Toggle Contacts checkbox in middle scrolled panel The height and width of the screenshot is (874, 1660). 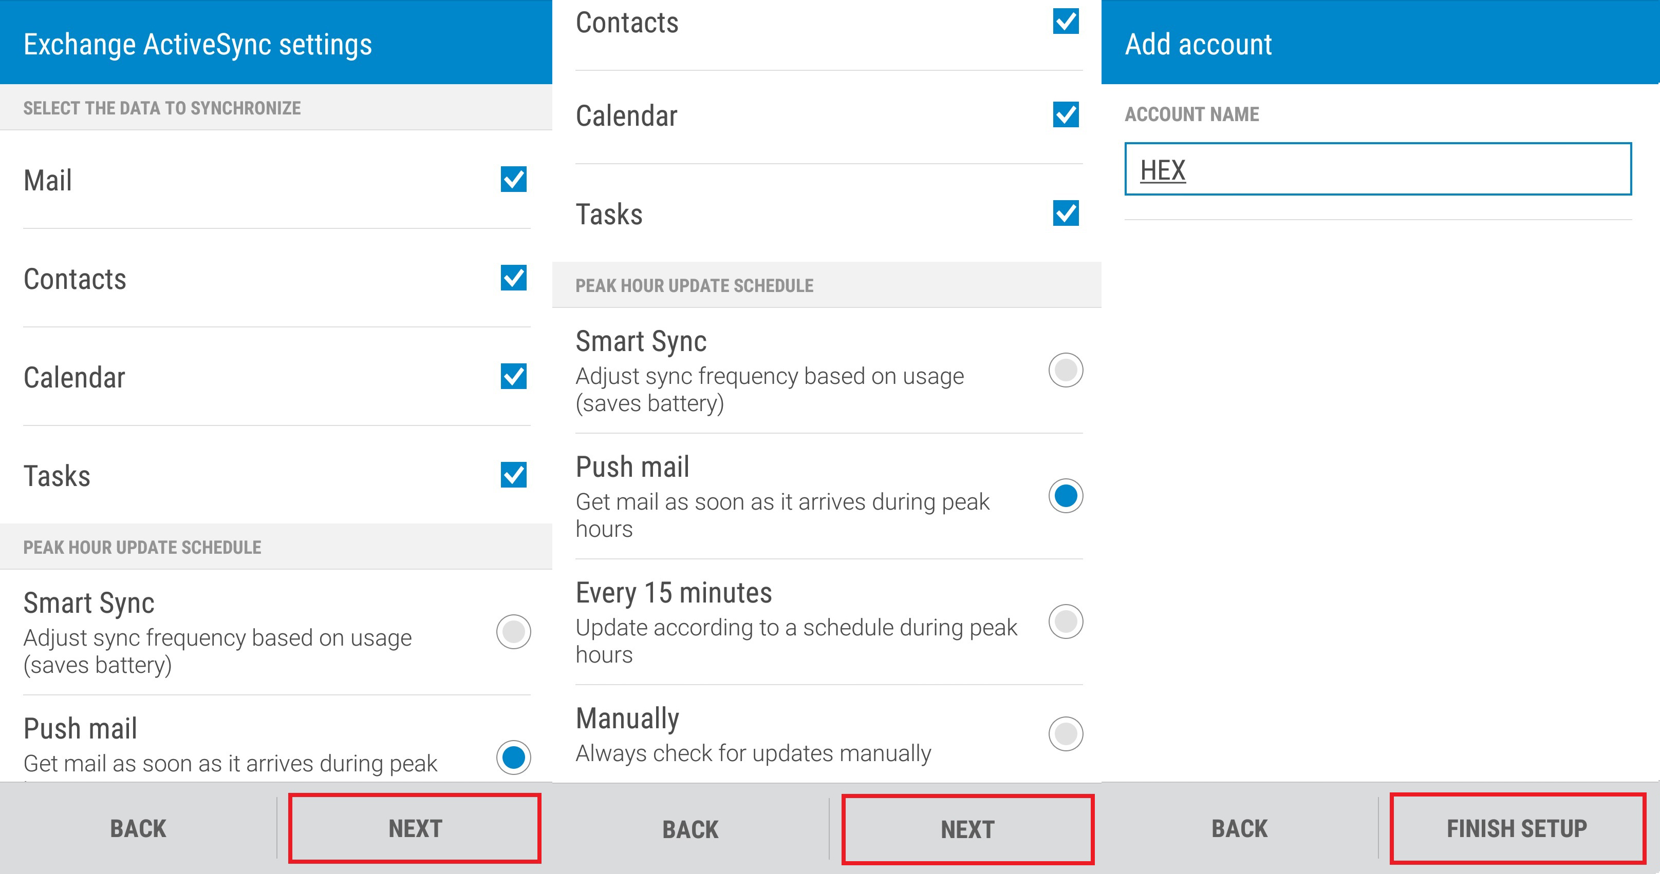[1065, 21]
